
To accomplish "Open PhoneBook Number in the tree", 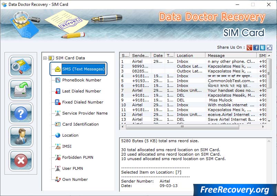I will pos(82,80).
